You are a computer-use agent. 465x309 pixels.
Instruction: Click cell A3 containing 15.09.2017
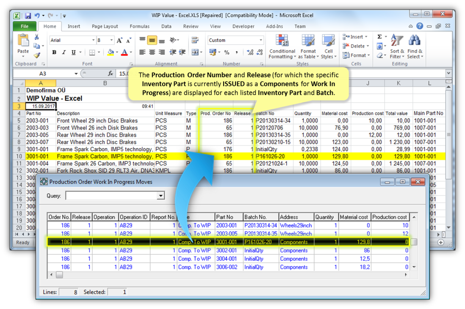tap(41, 106)
